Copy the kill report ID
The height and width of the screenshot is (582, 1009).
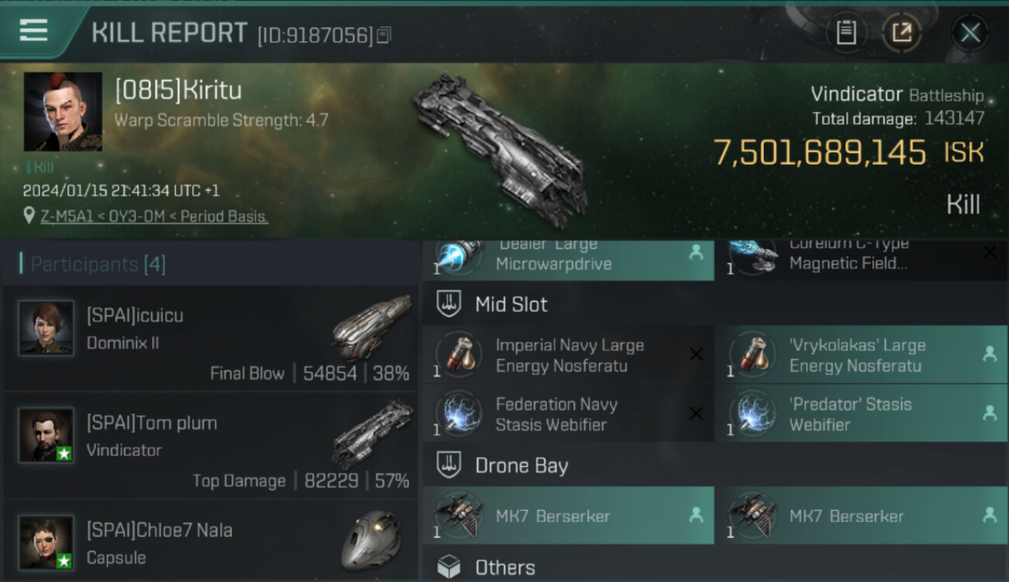pos(384,35)
